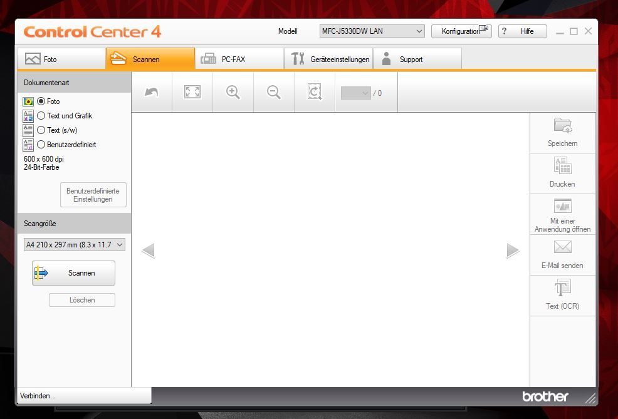Maximize the Control Center window
This screenshot has width=618, height=419.
[574, 31]
